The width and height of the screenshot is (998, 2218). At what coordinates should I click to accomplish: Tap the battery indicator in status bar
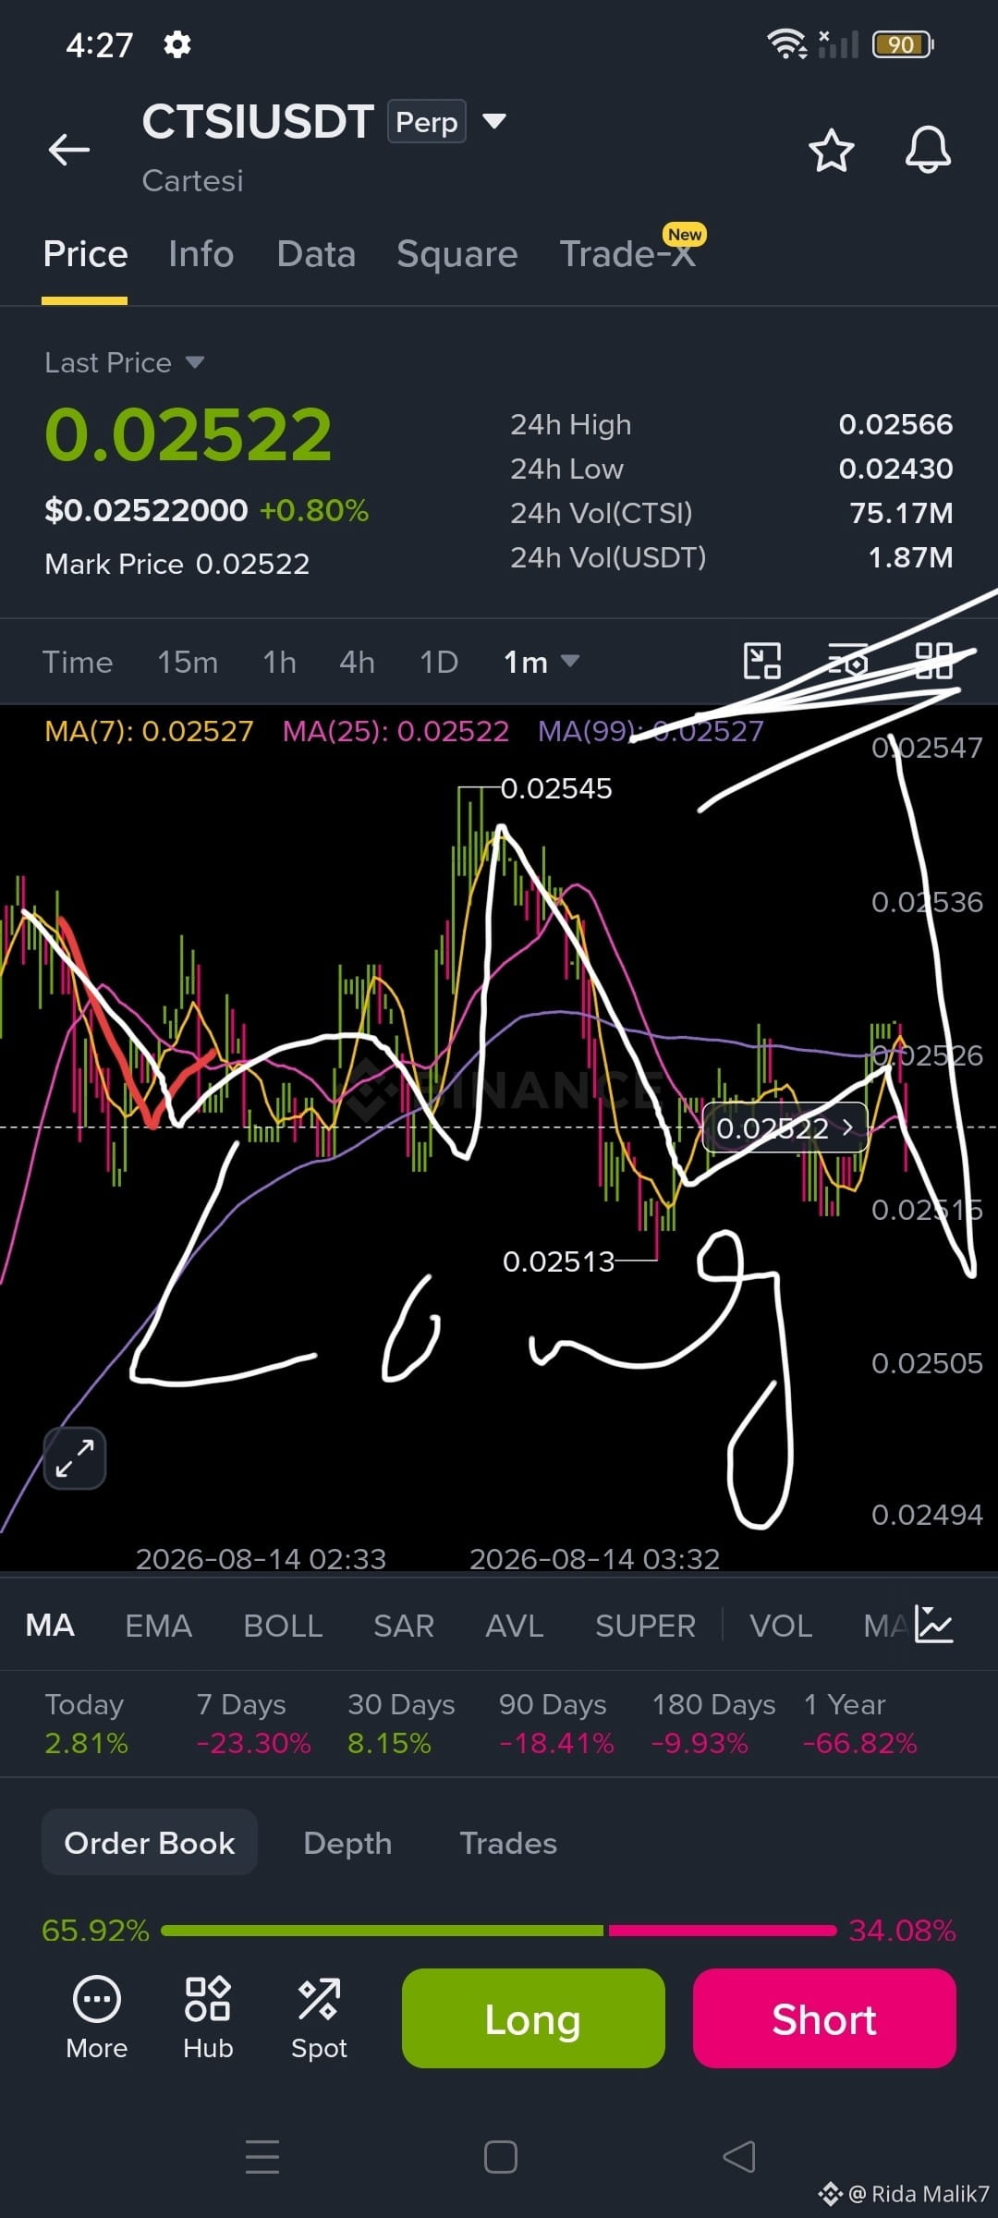pos(903,44)
